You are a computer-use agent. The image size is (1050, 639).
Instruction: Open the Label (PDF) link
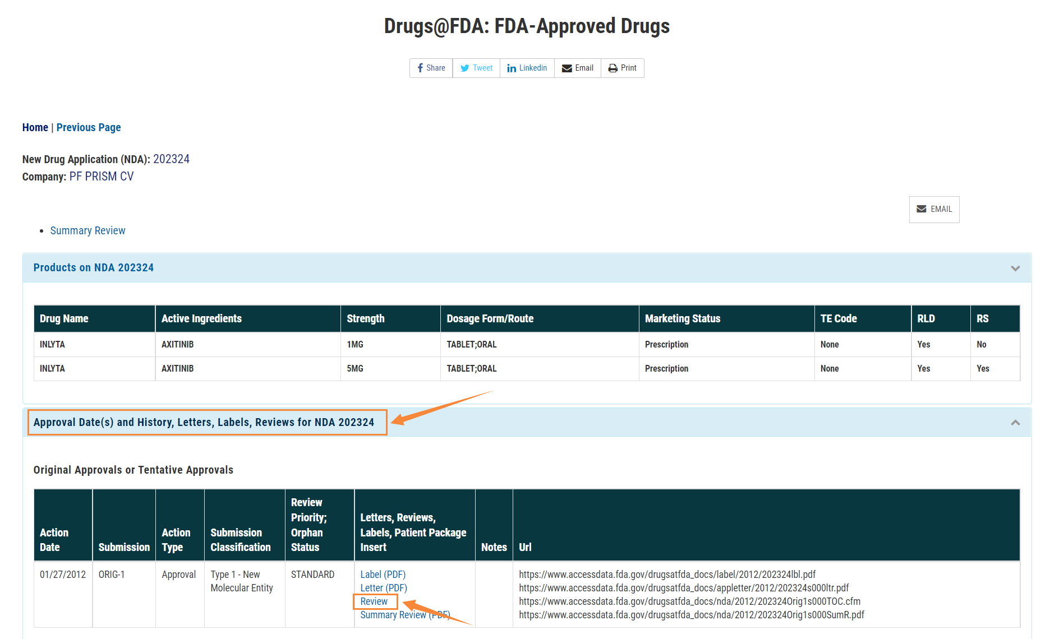point(383,575)
